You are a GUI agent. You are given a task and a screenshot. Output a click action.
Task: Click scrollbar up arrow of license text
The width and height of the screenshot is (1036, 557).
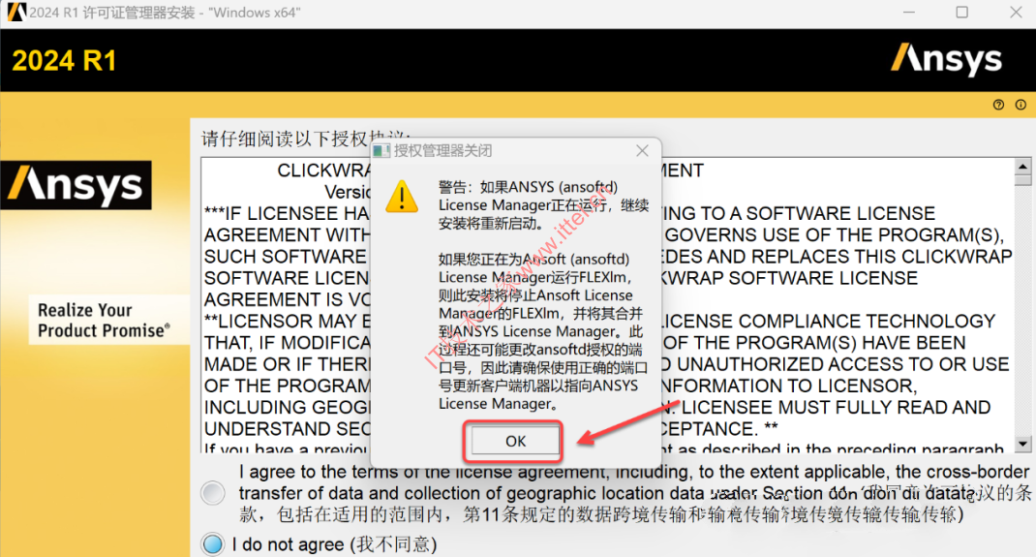click(x=1022, y=166)
